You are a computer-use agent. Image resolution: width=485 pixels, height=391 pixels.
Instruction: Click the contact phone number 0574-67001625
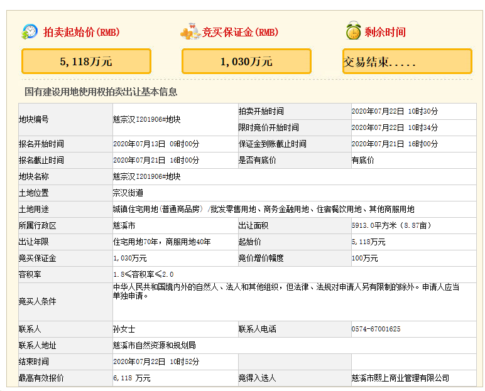(376, 329)
